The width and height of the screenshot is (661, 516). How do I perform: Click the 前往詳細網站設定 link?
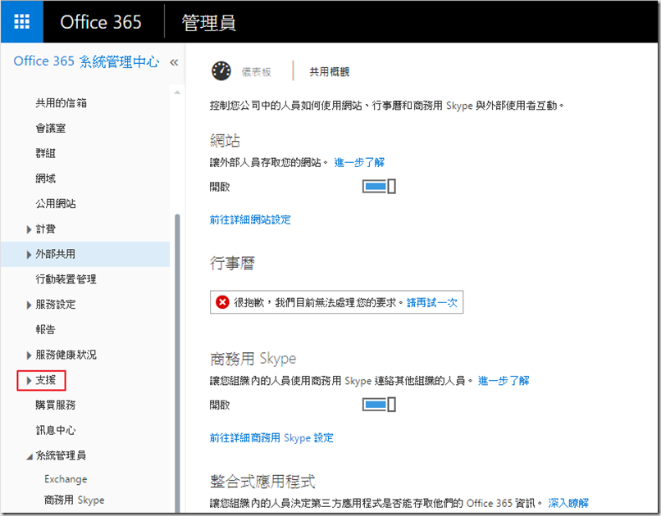pos(250,220)
